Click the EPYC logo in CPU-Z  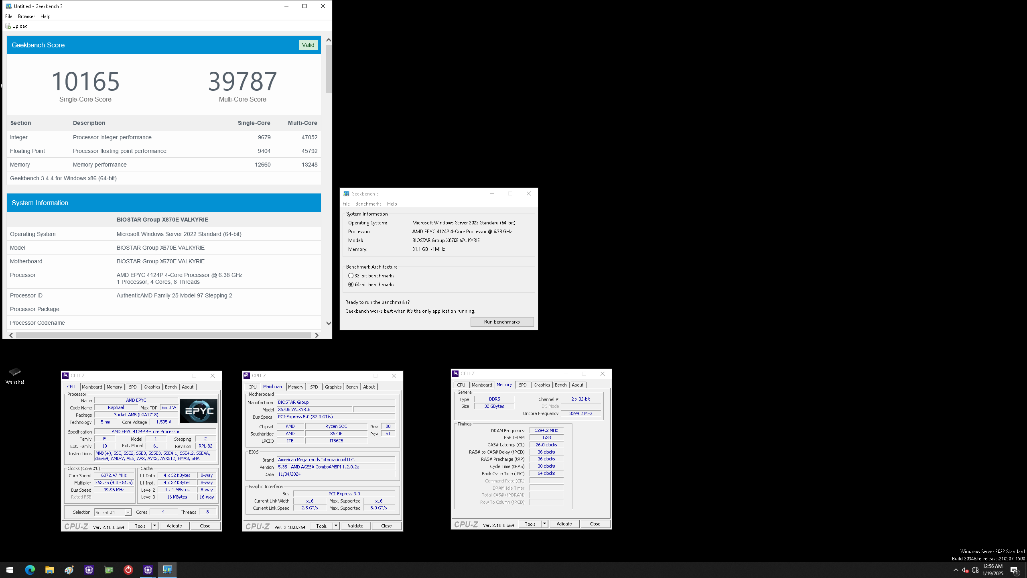(199, 411)
